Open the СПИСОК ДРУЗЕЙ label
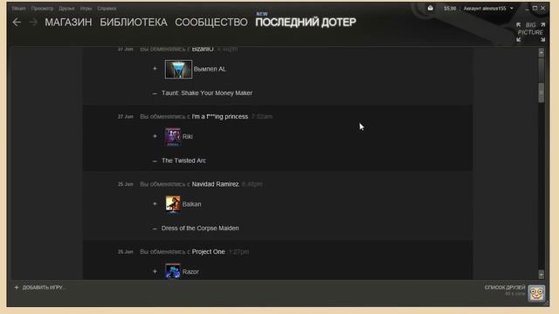Screen dimensions: 559x314 tap(505, 287)
